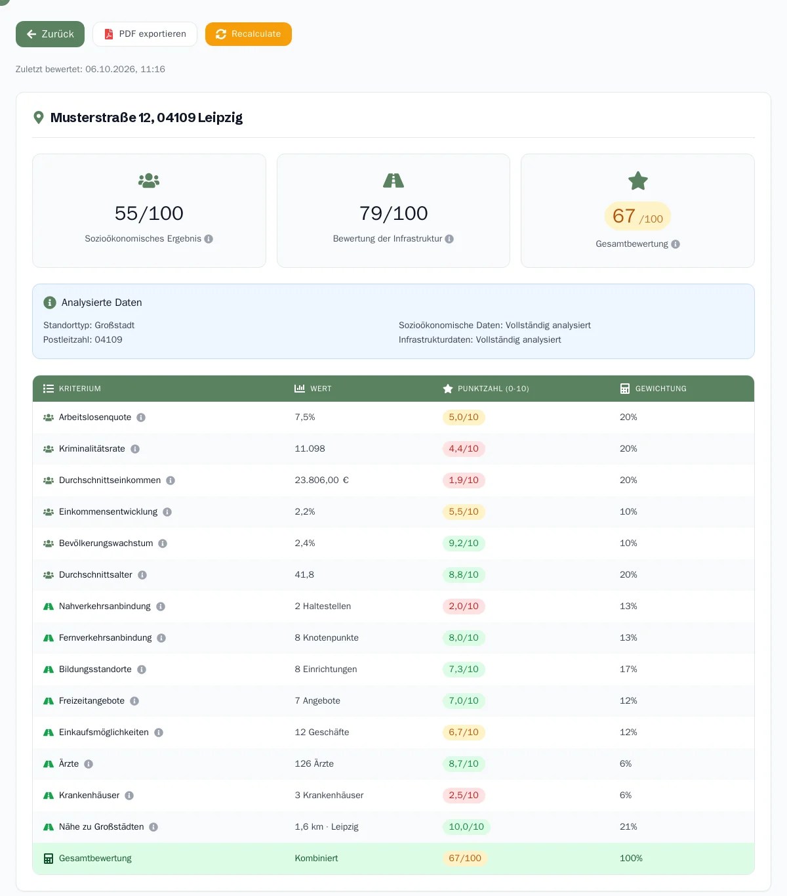Show info for Durchschnittsalter

(142, 575)
